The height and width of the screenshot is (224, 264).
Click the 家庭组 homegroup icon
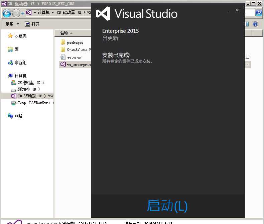10,63
